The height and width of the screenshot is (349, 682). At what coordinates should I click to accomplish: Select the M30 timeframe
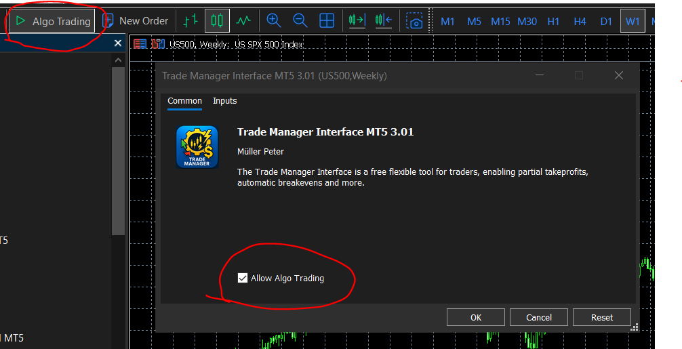click(x=527, y=21)
